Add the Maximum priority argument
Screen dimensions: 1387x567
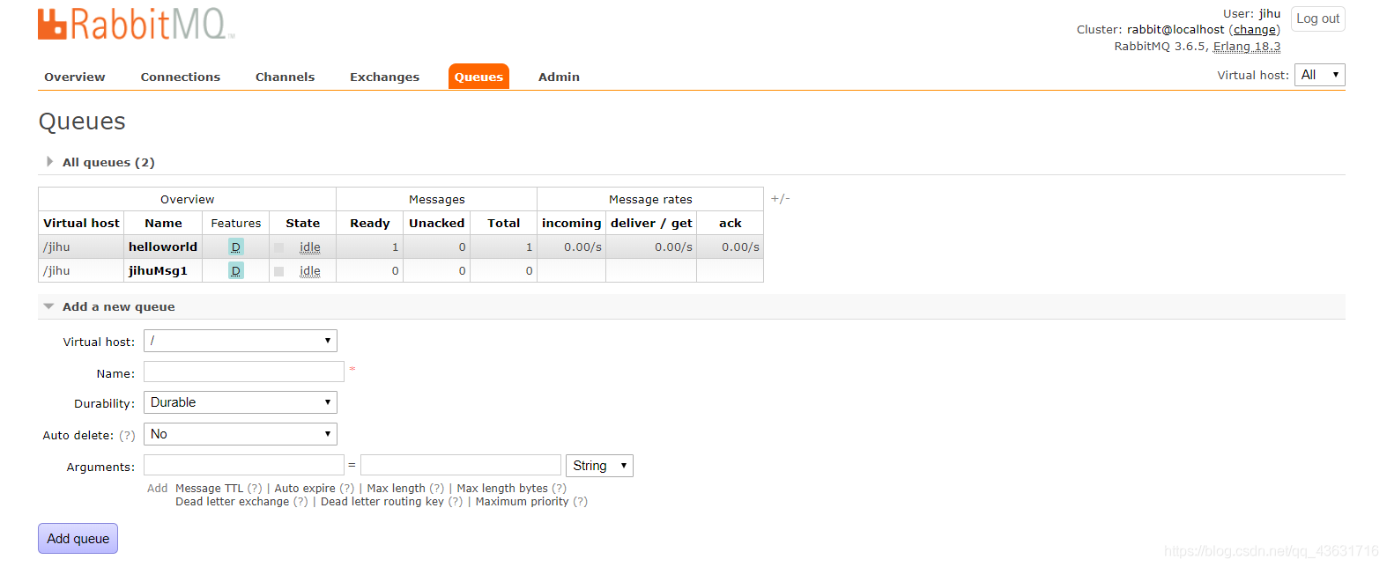(522, 502)
